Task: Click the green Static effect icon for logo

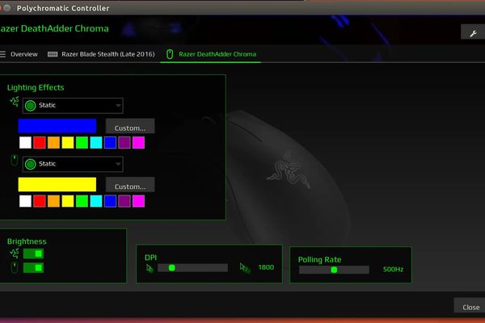Action: (31, 106)
